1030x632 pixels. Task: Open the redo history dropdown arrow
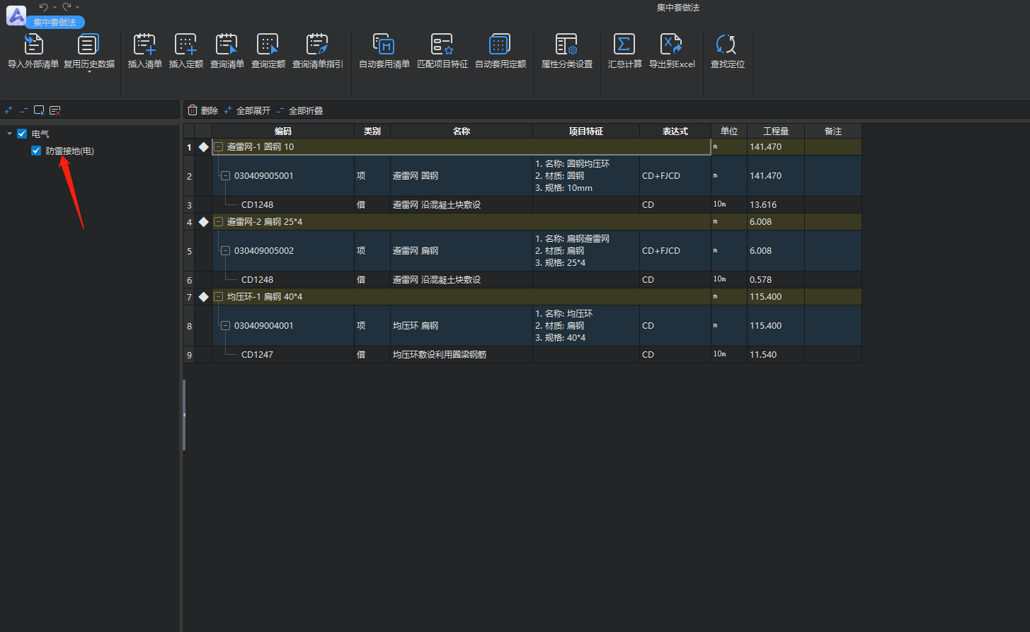coord(77,7)
